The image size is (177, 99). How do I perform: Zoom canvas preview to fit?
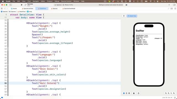pyautogui.click(x=171, y=93)
